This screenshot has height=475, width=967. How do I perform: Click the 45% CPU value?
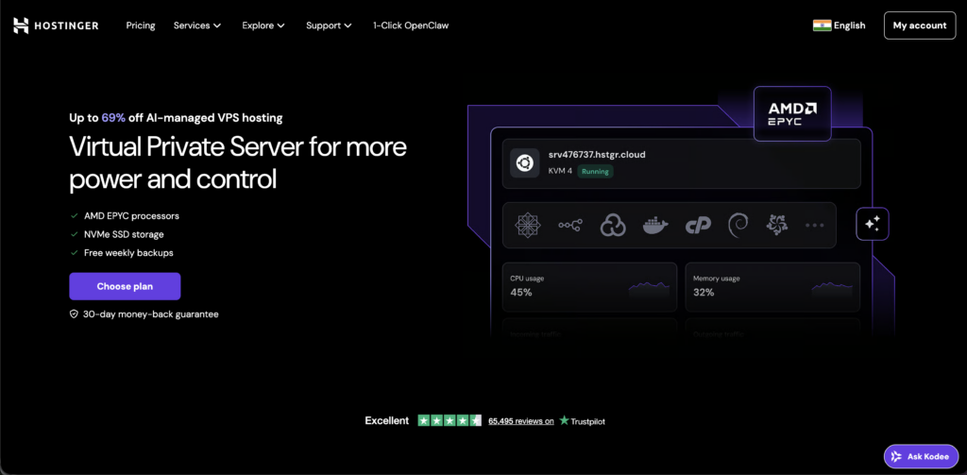[x=521, y=293]
